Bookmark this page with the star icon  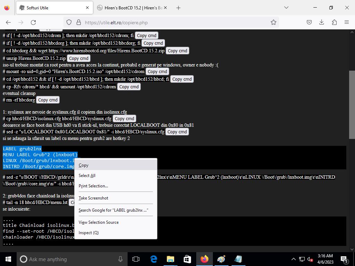(x=273, y=22)
